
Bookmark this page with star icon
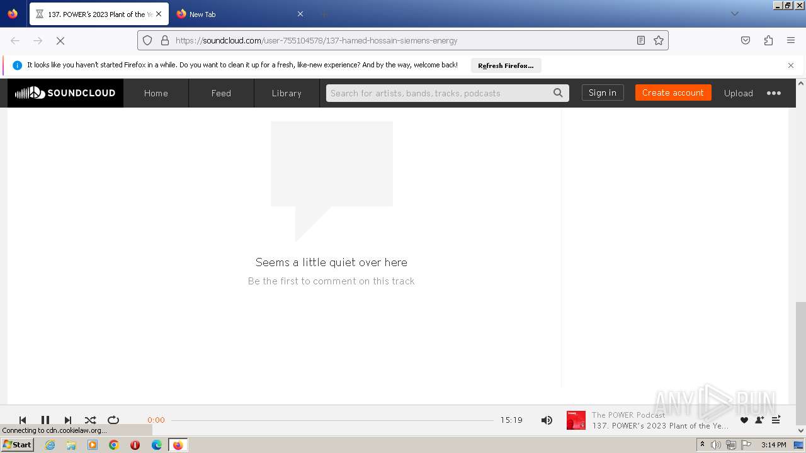pos(659,40)
